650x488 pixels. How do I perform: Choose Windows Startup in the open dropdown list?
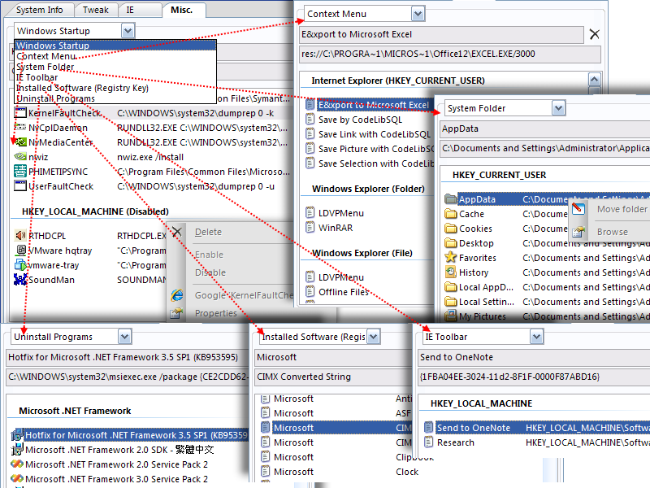(115, 46)
